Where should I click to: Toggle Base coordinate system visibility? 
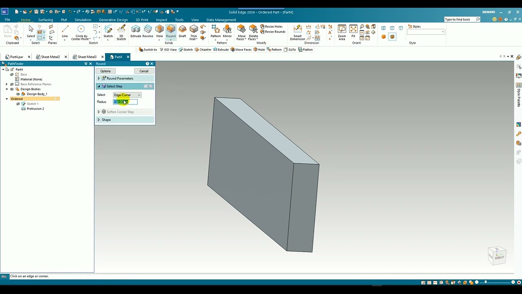coord(12,74)
